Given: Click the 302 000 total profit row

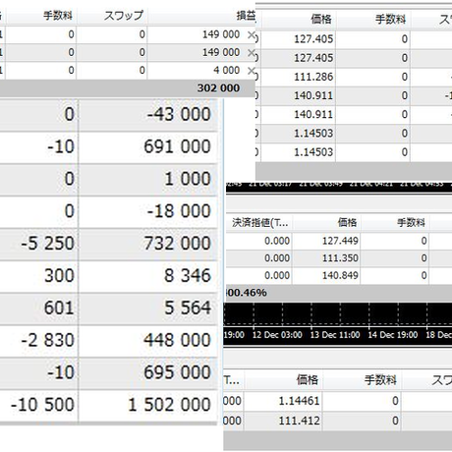Looking at the screenshot, I should (x=128, y=88).
